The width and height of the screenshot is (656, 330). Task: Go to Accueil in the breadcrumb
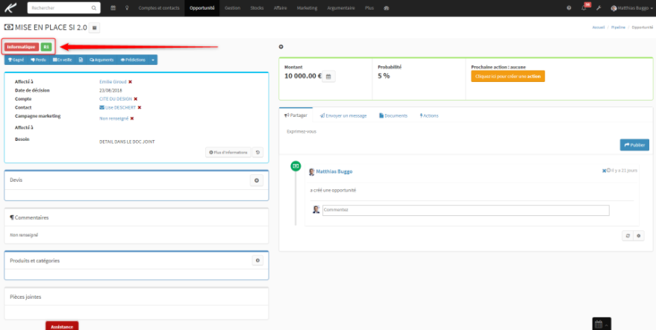click(599, 27)
